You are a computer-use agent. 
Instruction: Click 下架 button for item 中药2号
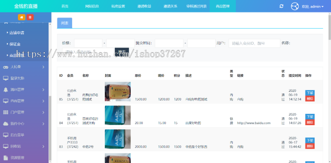(310, 141)
